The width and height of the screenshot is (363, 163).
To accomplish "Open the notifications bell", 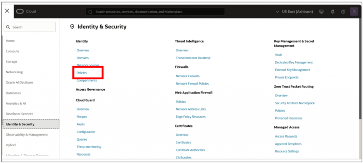I will pyautogui.click(x=333, y=12).
